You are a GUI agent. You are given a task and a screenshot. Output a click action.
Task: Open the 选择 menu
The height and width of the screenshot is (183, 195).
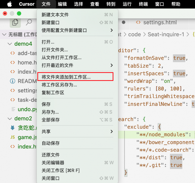click(x=78, y=4)
